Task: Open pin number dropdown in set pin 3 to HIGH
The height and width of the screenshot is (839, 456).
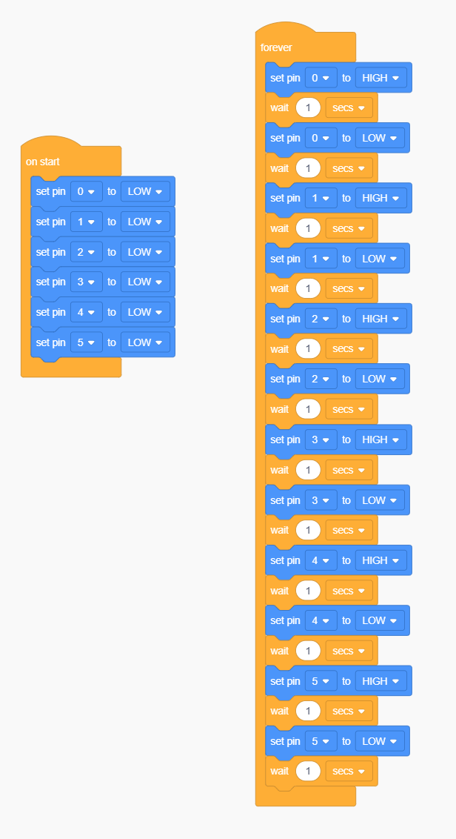Action: click(x=321, y=440)
